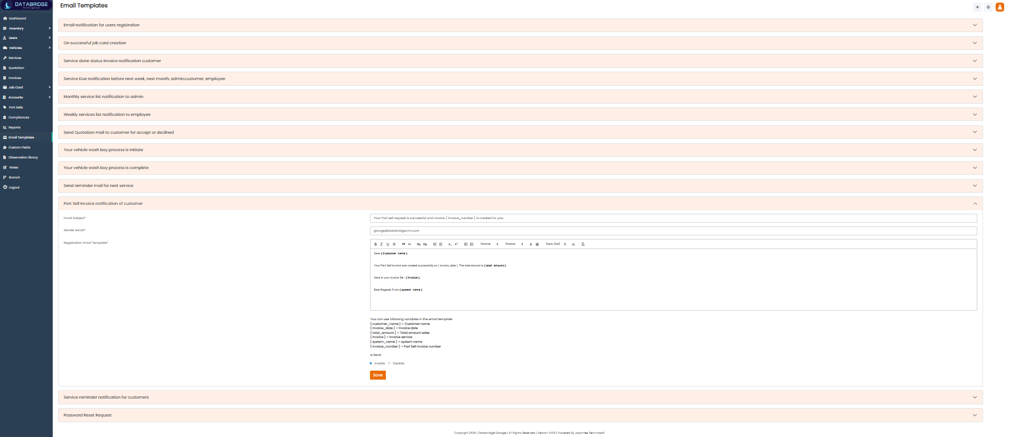Insert an ordered list

[435, 244]
